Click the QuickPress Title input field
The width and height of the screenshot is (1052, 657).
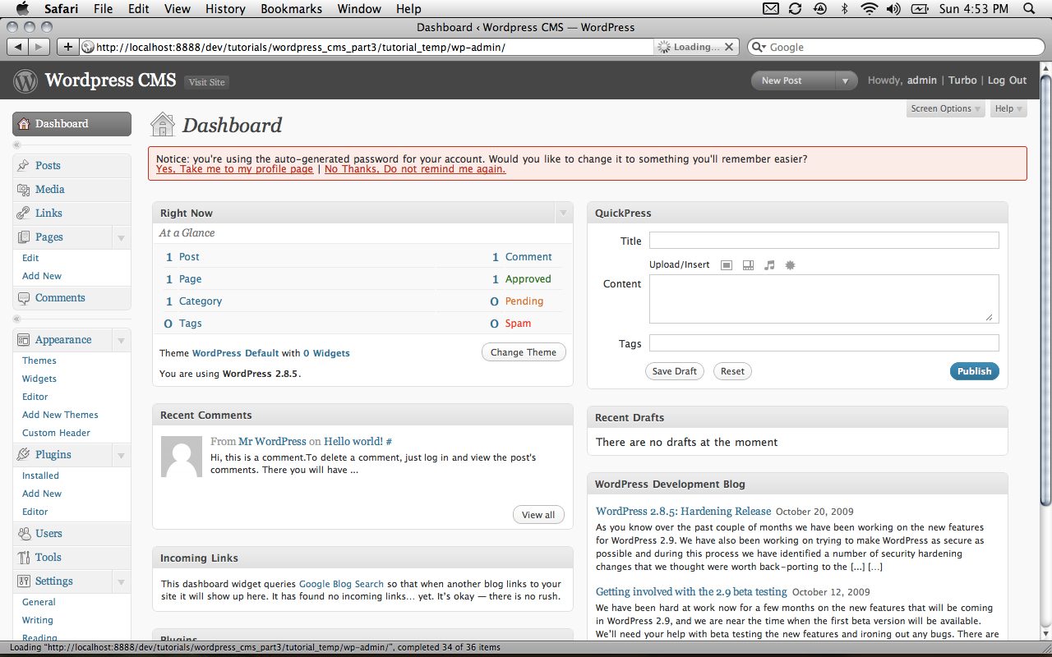point(824,241)
